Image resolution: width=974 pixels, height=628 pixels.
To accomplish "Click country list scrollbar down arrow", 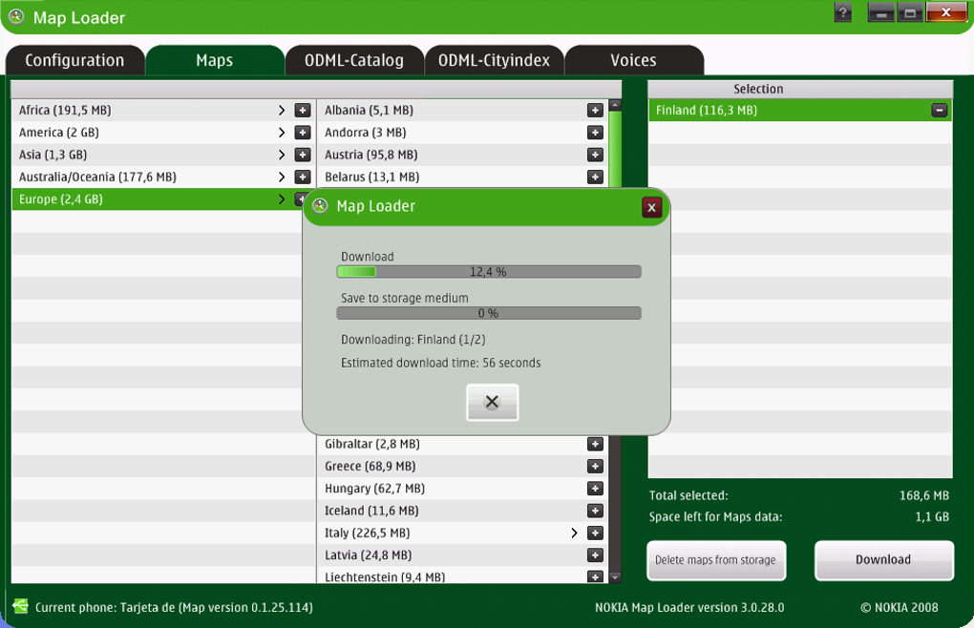I will click(x=615, y=577).
